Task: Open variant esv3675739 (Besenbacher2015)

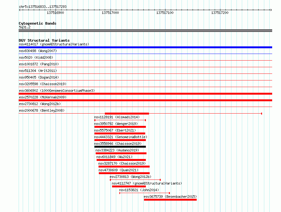Action: pyautogui.click(x=170, y=197)
